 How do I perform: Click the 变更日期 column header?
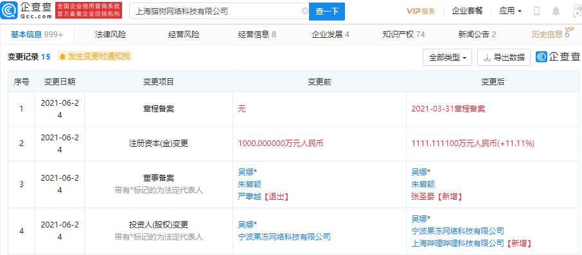click(60, 82)
